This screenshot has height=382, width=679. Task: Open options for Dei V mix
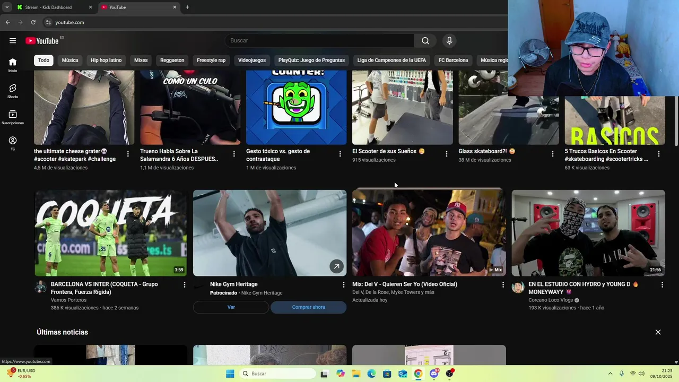(503, 285)
